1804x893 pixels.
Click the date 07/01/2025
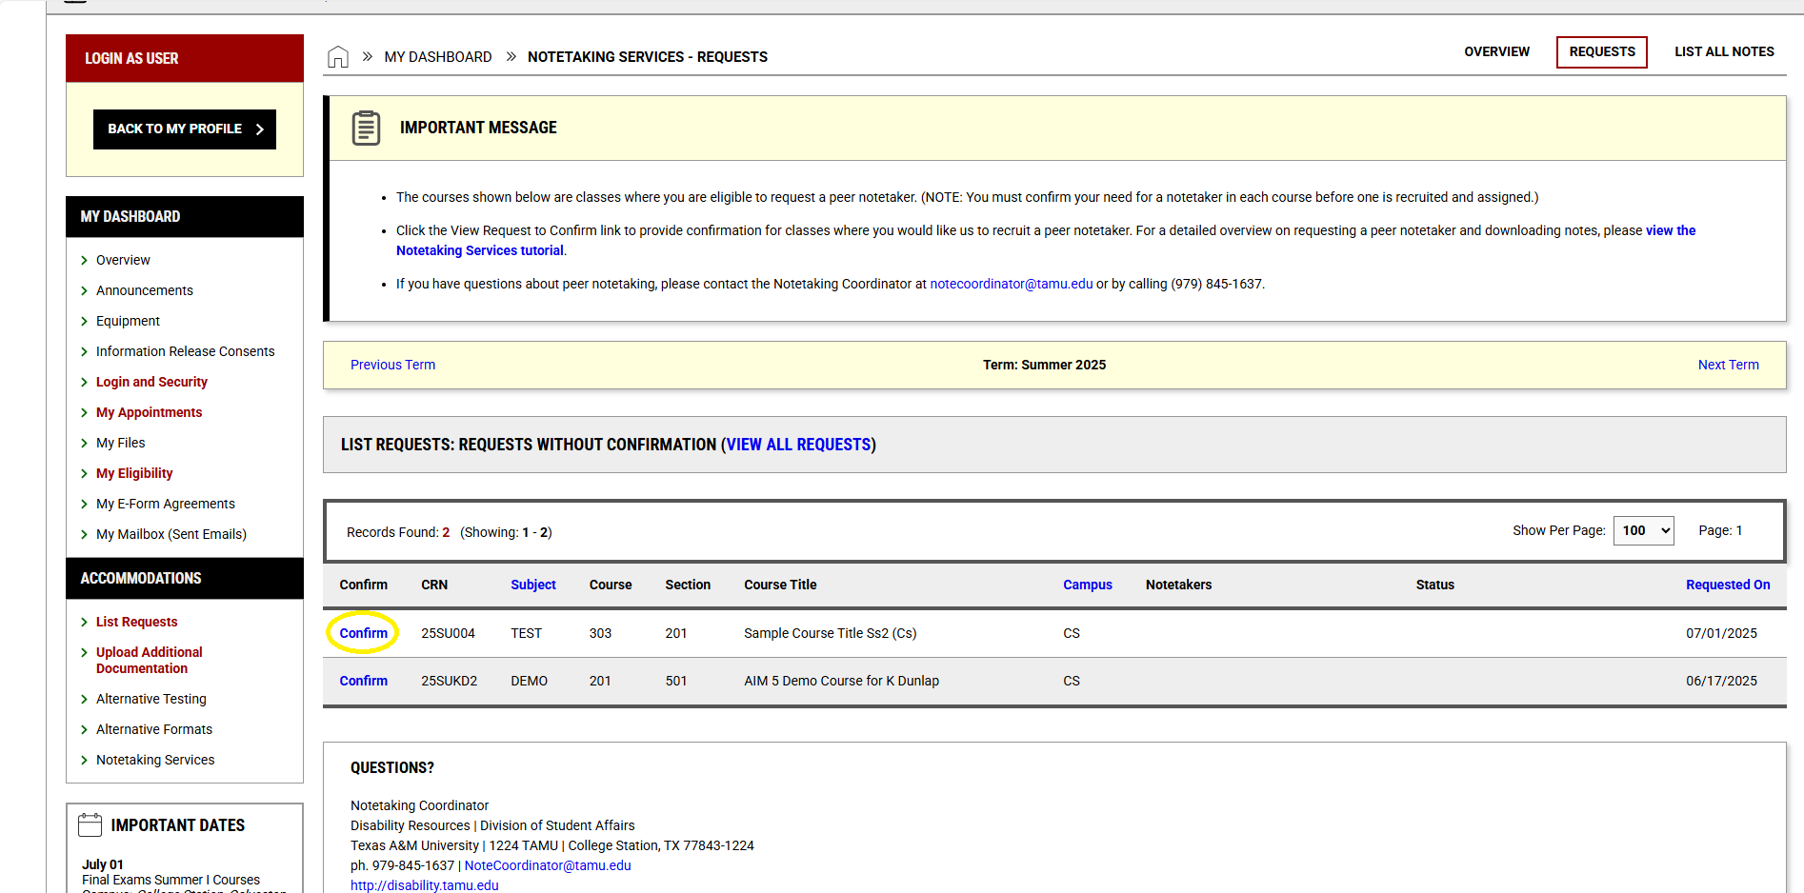pos(1721,633)
